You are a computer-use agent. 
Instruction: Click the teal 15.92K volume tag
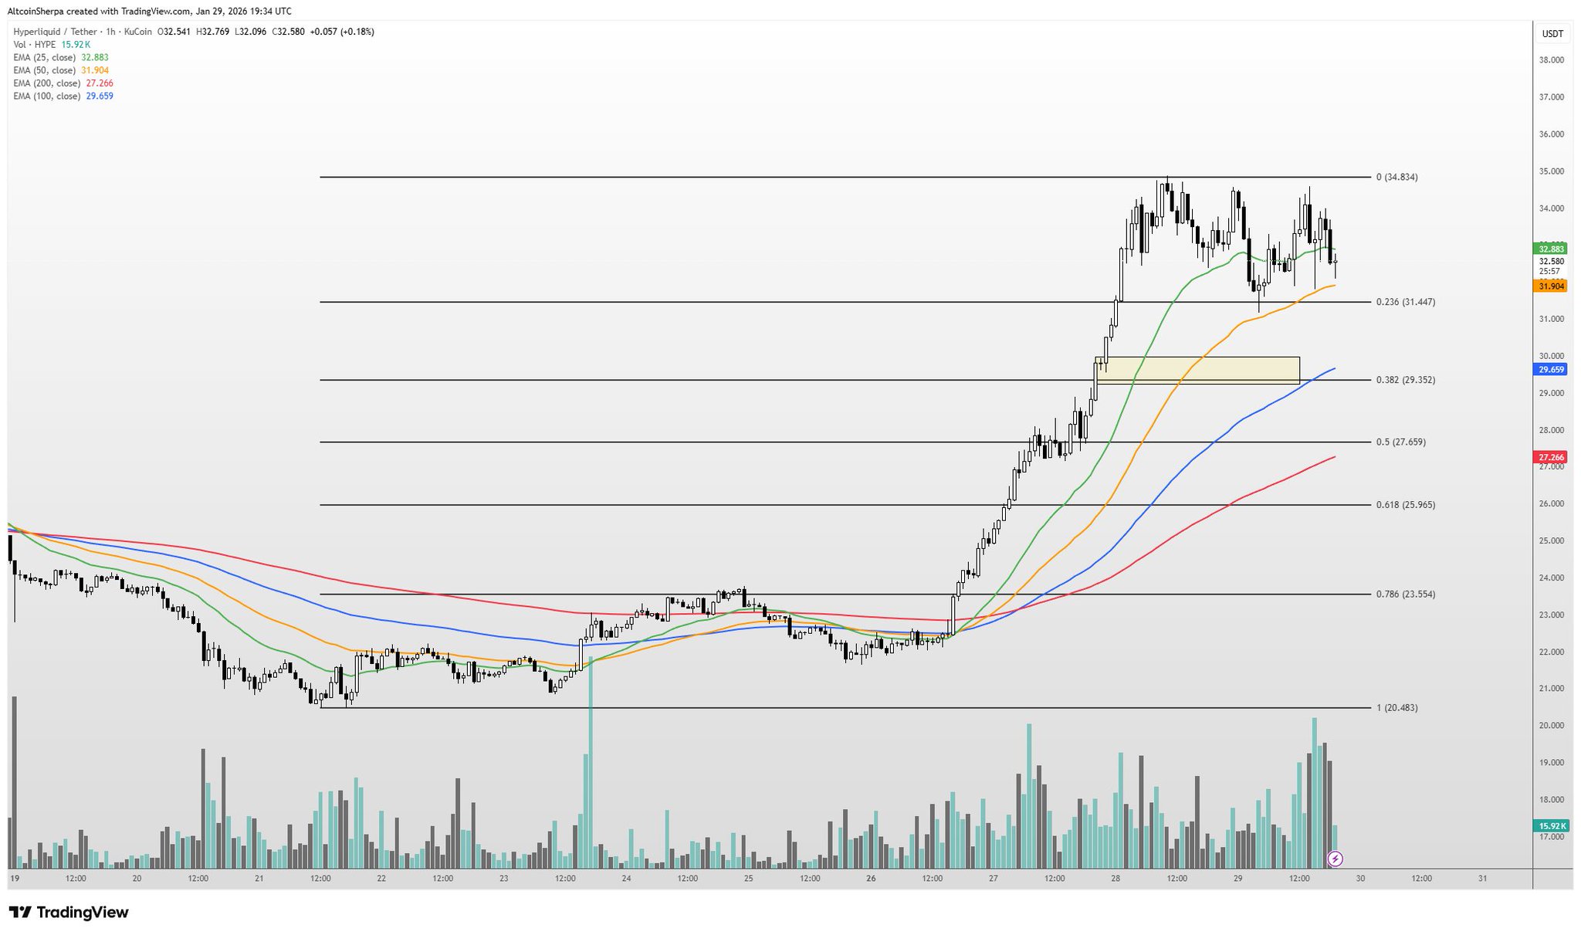click(1551, 826)
